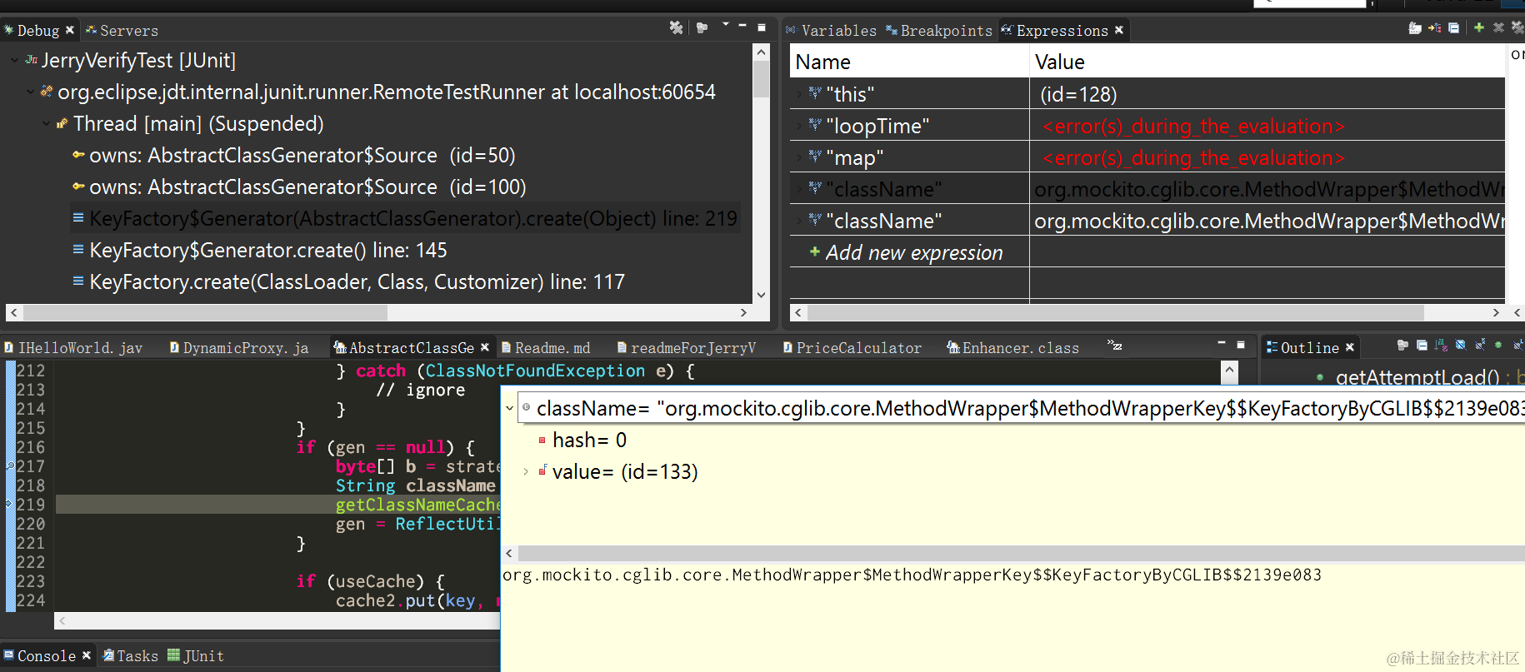Click the Name column header

tap(909, 62)
